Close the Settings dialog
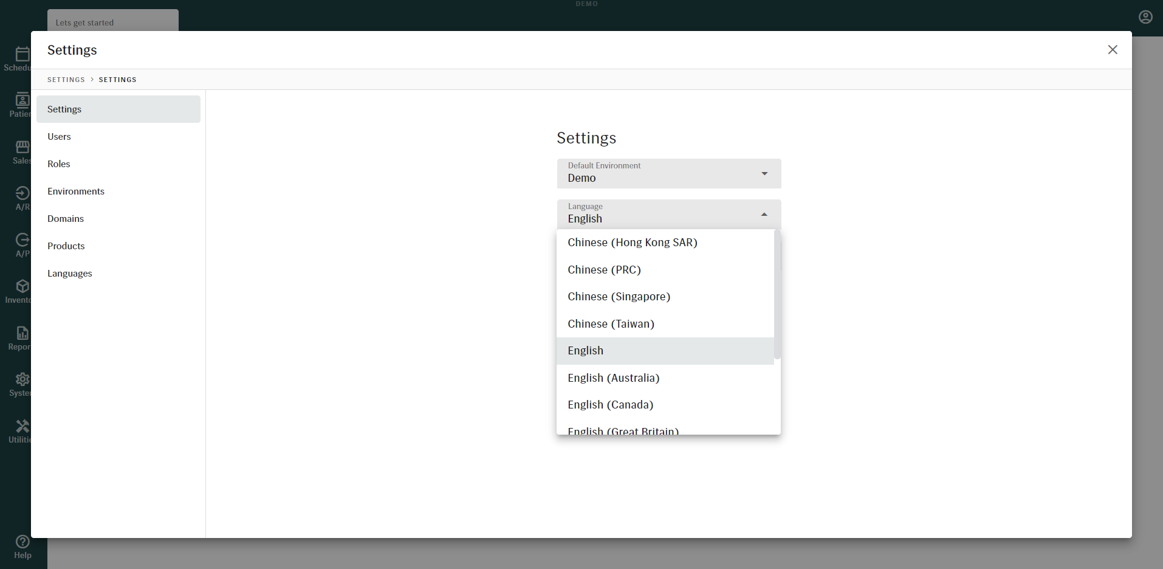This screenshot has width=1163, height=569. [1112, 50]
